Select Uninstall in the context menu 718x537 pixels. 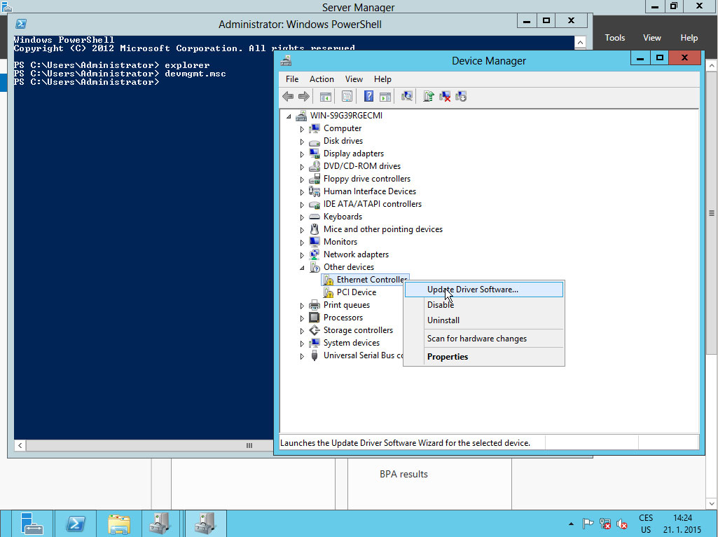443,320
